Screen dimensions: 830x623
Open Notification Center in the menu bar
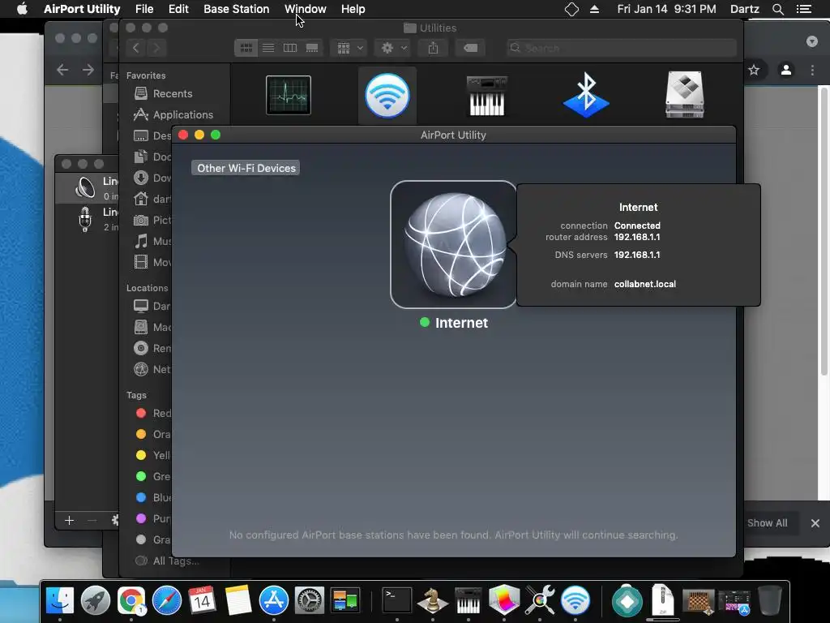point(804,9)
